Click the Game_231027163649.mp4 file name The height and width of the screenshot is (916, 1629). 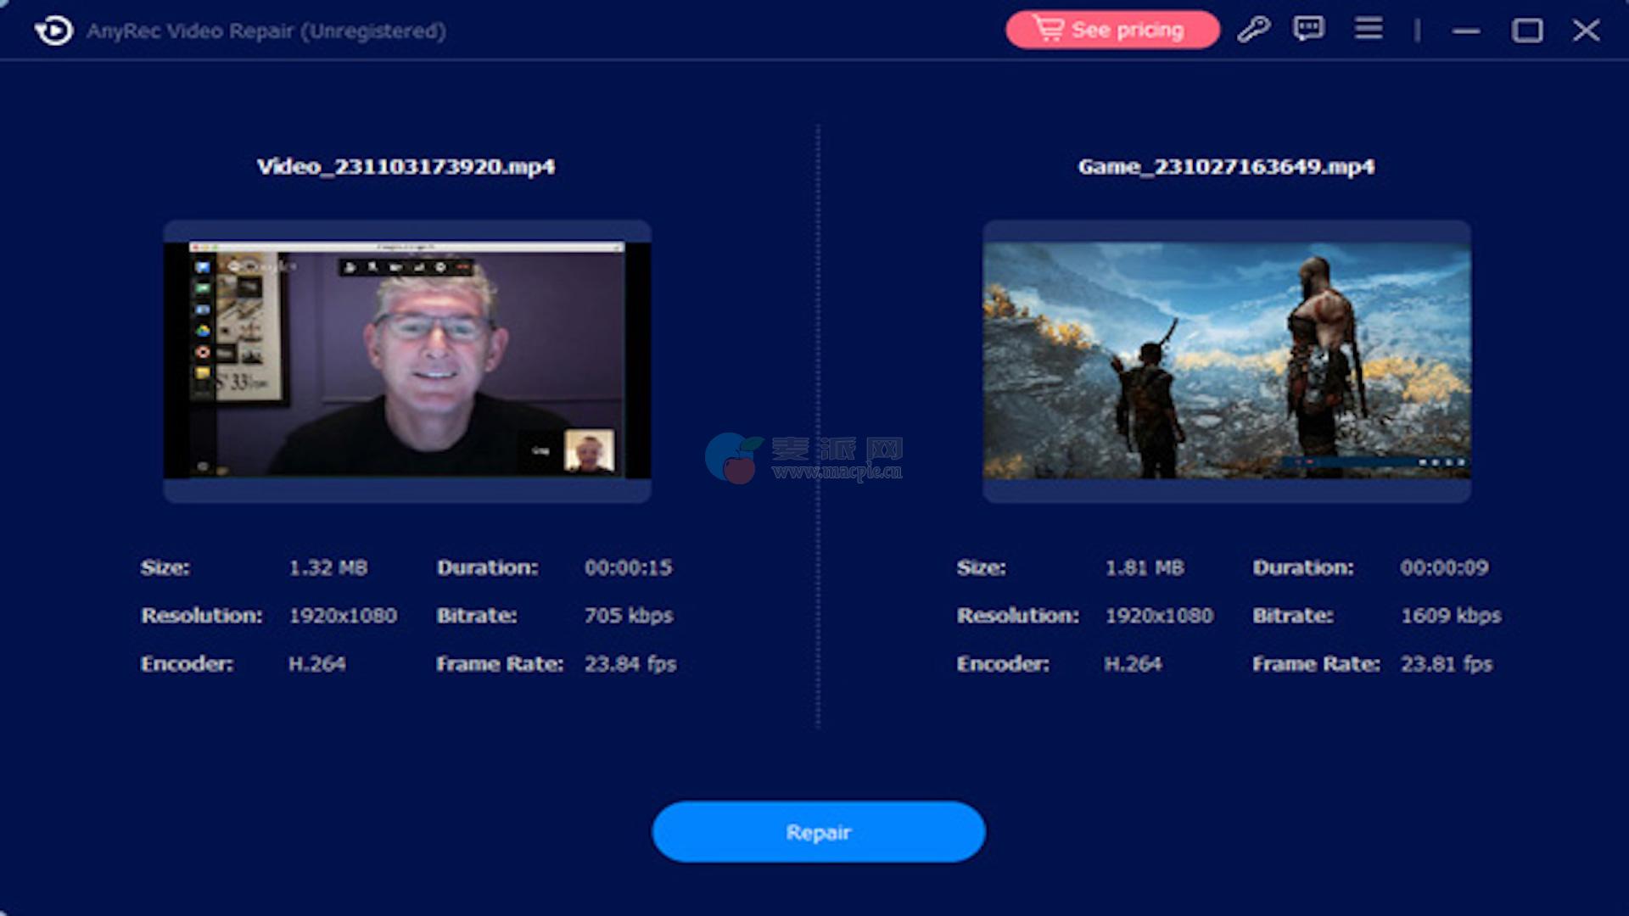tap(1227, 166)
